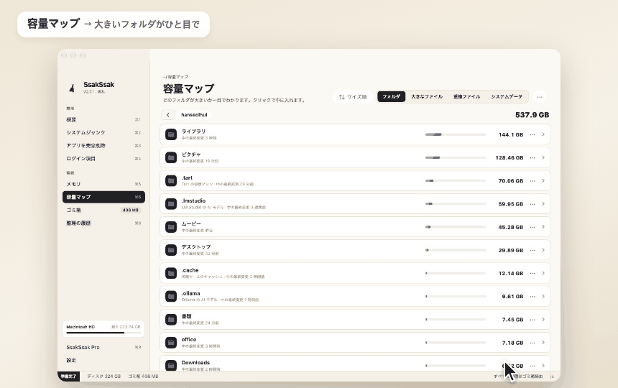
Task: Click ディスク 224 GB in the status bar
Action: [x=104, y=377]
